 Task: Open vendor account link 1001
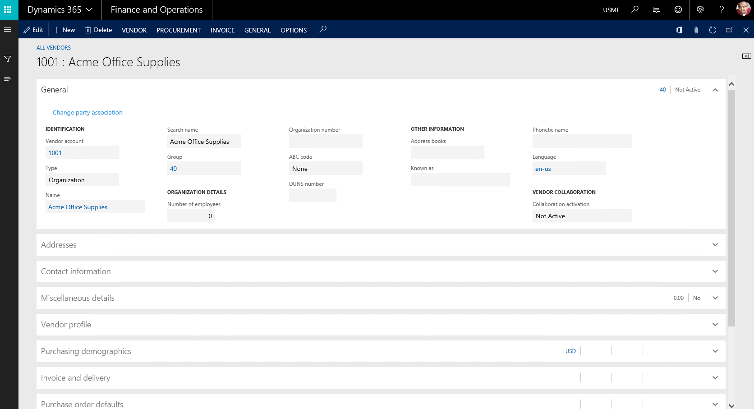(x=55, y=153)
